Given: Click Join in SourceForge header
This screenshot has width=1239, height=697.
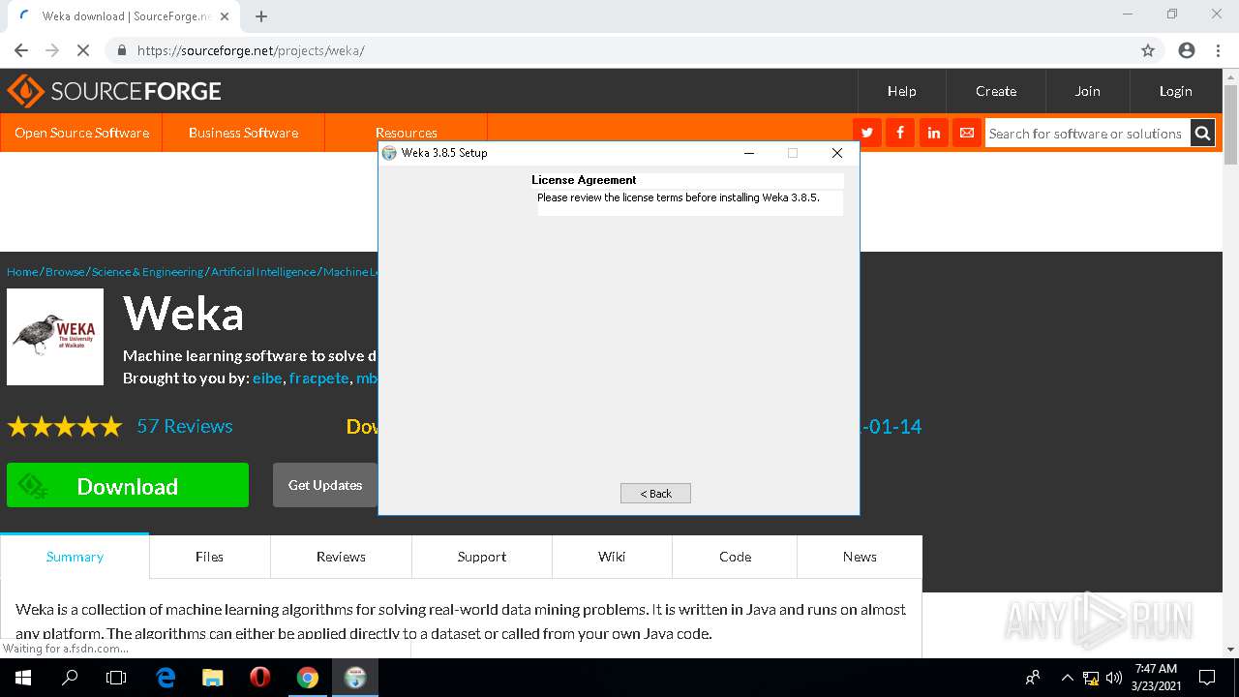Looking at the screenshot, I should (x=1087, y=91).
